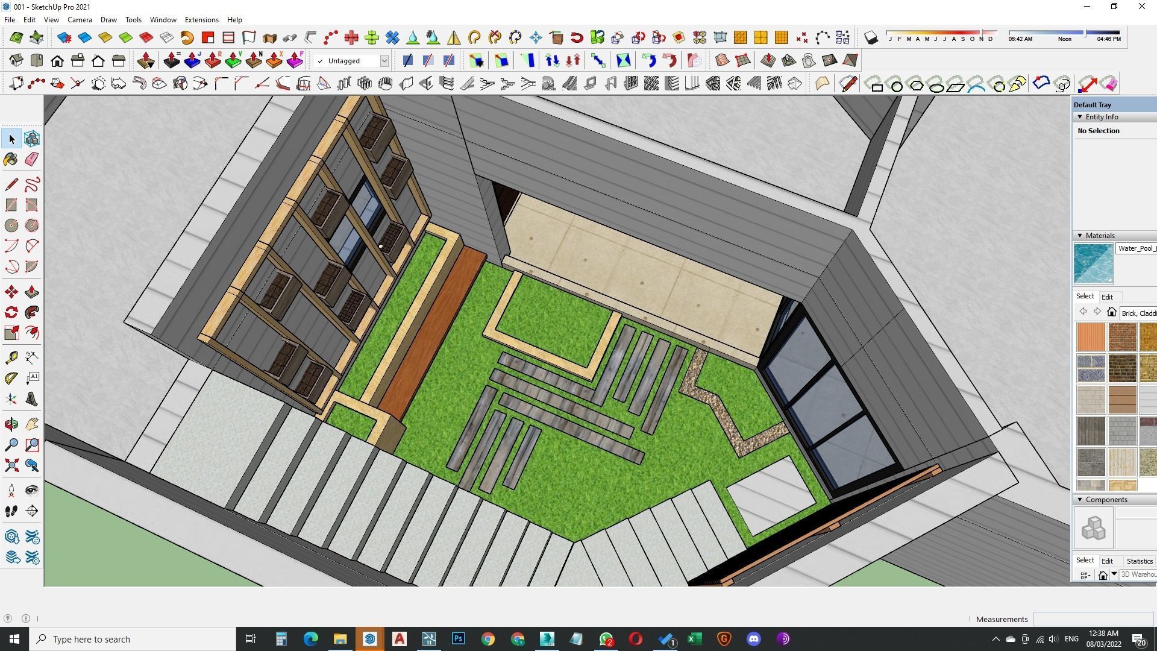Screen dimensions: 1157x651
Task: Toggle shadows display on or off
Action: (871, 38)
